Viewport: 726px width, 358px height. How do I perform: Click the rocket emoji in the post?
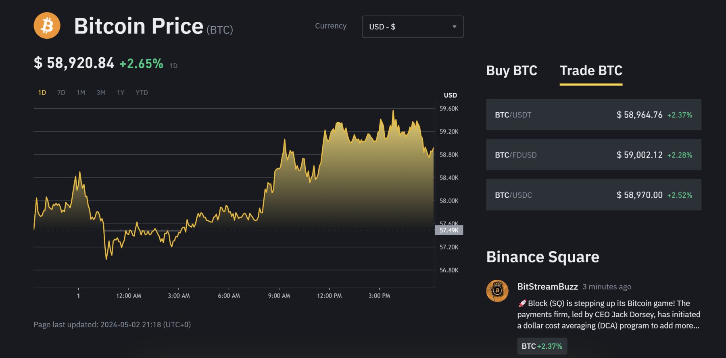(522, 304)
